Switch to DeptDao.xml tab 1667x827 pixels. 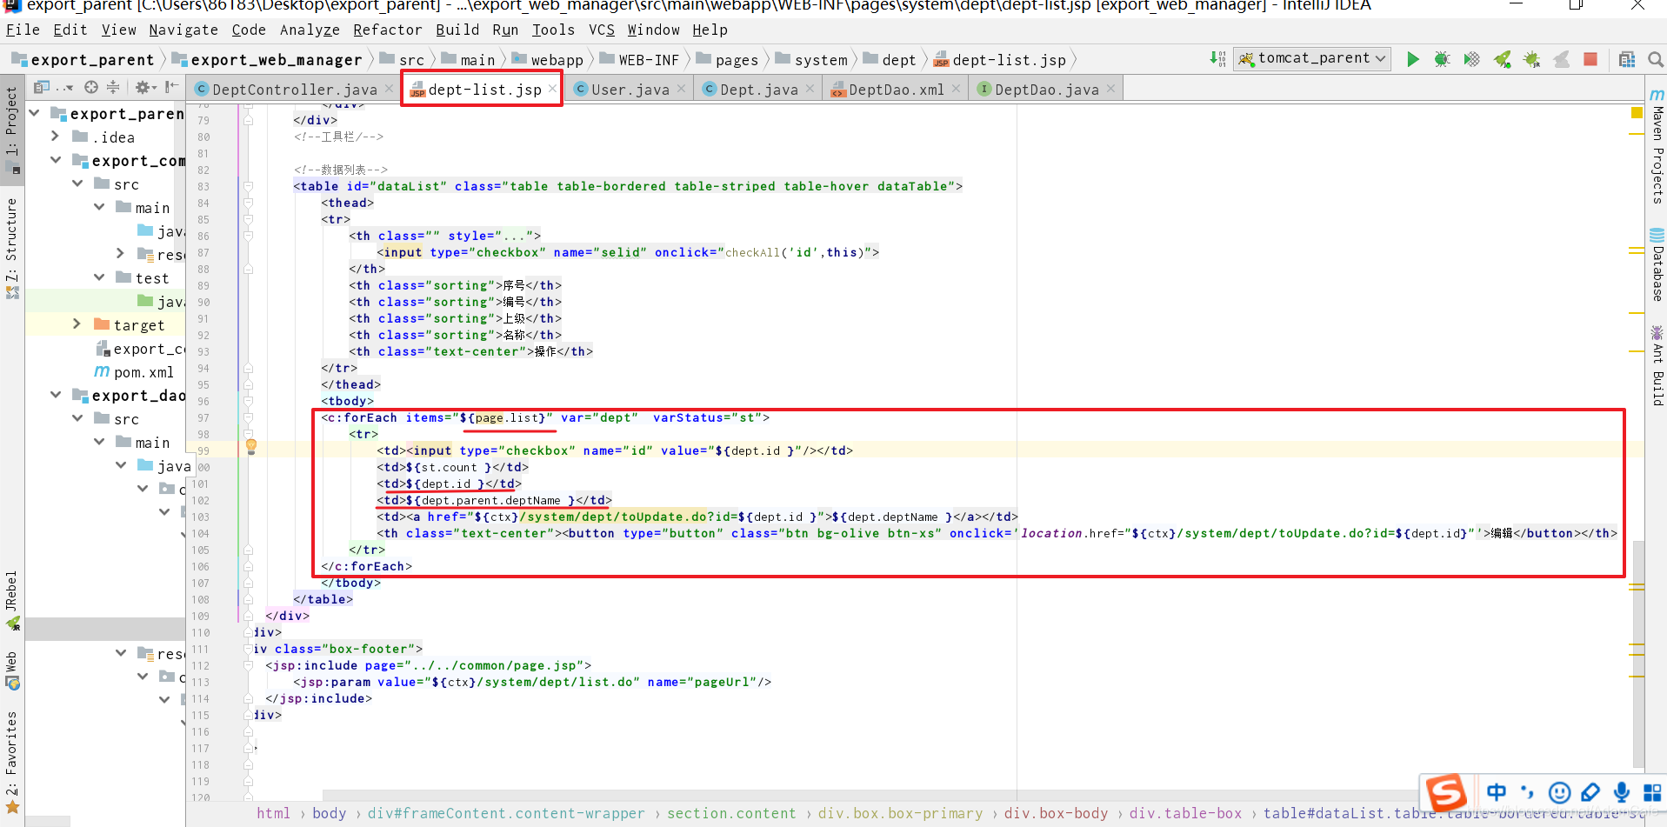pos(896,89)
